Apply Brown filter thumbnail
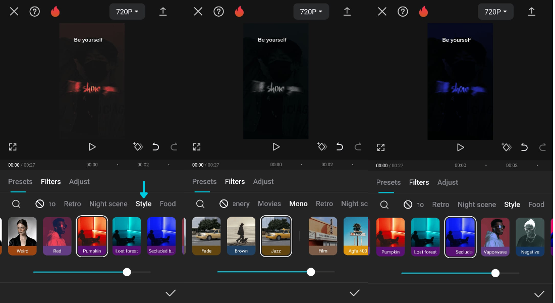Image resolution: width=555 pixels, height=303 pixels. click(x=241, y=236)
